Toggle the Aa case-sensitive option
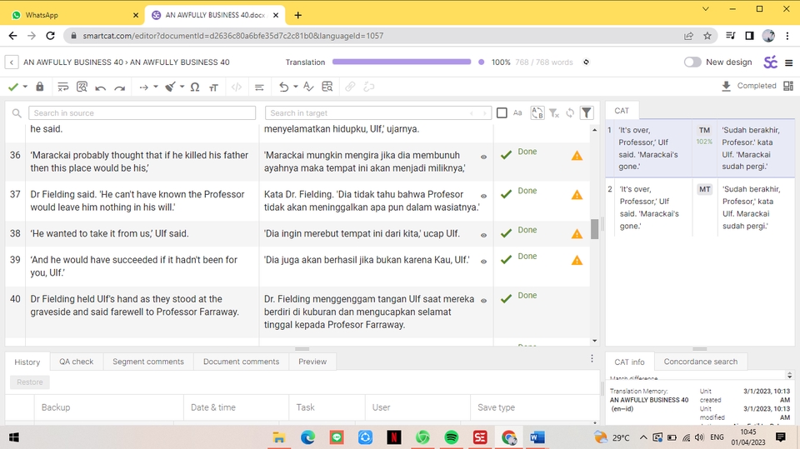The height and width of the screenshot is (449, 800). (x=517, y=112)
